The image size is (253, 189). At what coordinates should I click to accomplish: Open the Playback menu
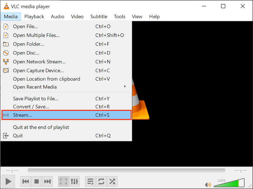(x=34, y=16)
